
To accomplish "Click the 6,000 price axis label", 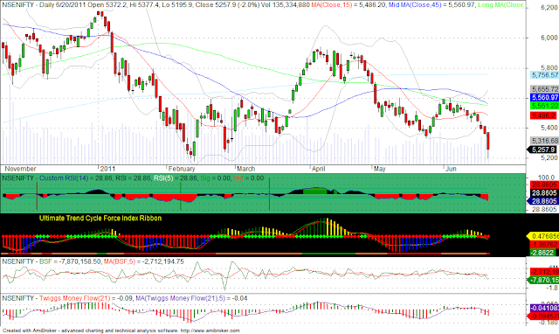I will pos(549,38).
